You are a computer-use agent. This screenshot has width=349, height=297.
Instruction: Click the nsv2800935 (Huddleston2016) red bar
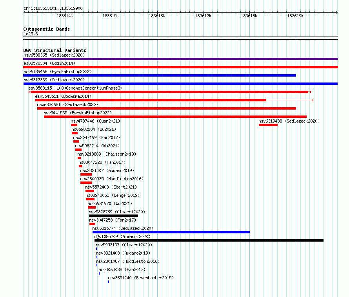click(86, 183)
